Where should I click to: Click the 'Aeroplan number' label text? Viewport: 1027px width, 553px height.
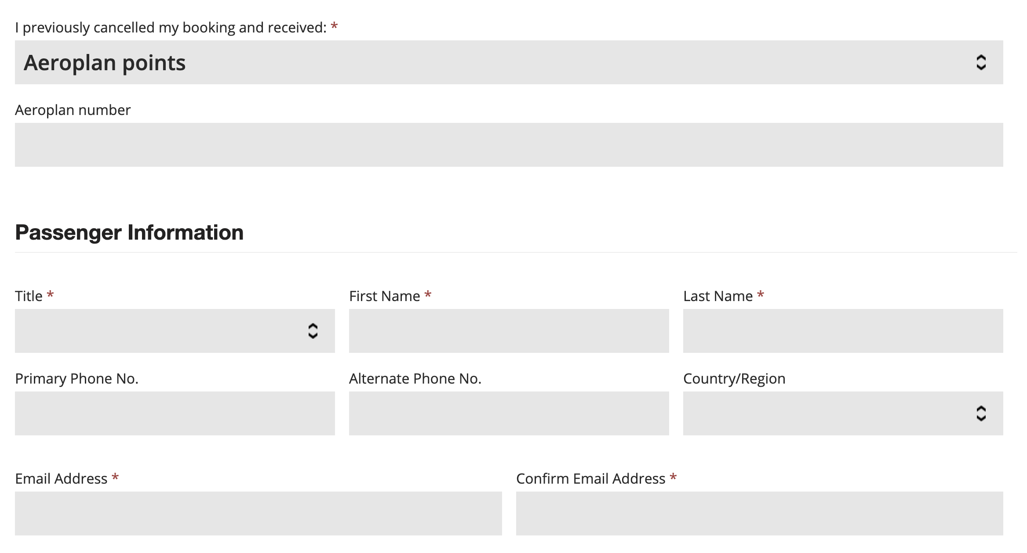(73, 110)
